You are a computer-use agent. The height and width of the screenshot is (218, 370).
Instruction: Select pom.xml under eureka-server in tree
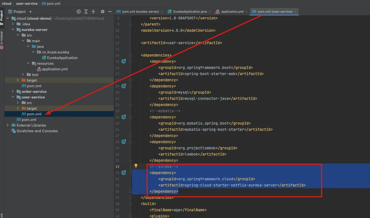pyautogui.click(x=34, y=86)
